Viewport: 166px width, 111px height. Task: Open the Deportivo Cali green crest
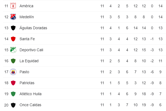(x=13, y=50)
